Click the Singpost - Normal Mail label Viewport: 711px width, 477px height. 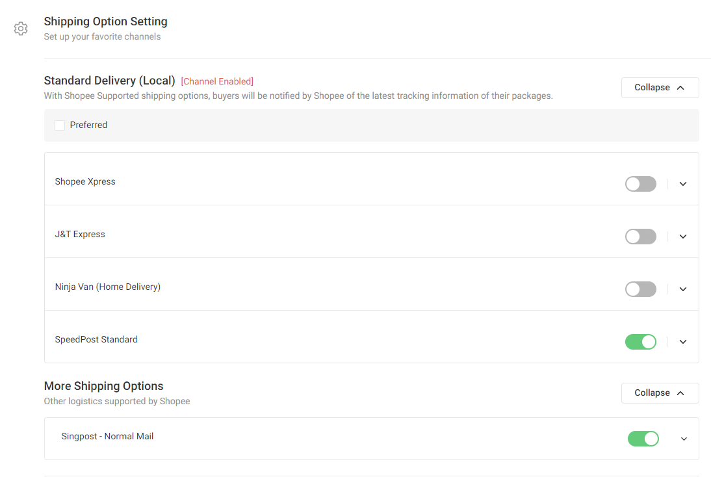pyautogui.click(x=107, y=437)
